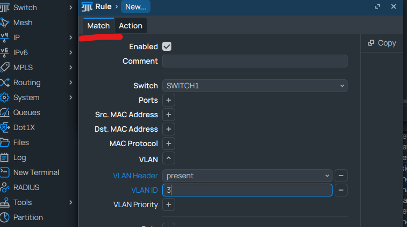This screenshot has width=407, height=227.
Task: Click the Files folder icon
Action: (5, 142)
